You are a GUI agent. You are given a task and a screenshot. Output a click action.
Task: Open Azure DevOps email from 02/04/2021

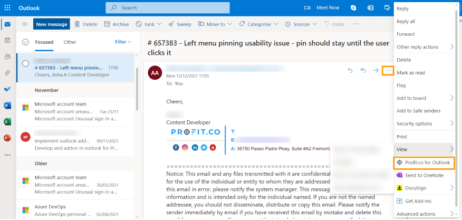click(x=75, y=210)
